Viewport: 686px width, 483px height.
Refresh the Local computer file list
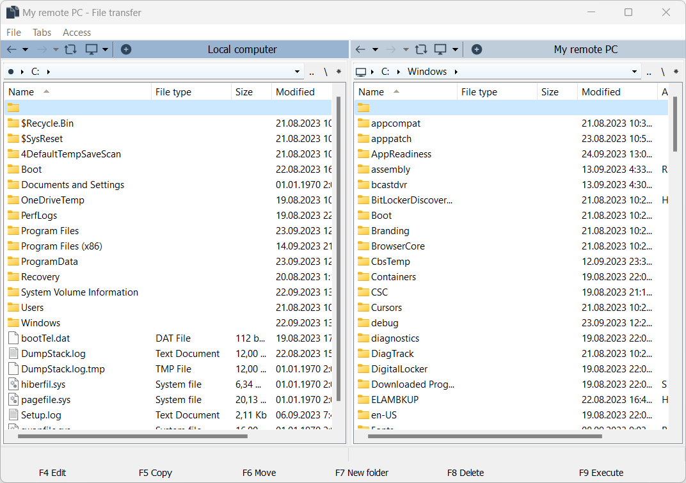[70, 49]
